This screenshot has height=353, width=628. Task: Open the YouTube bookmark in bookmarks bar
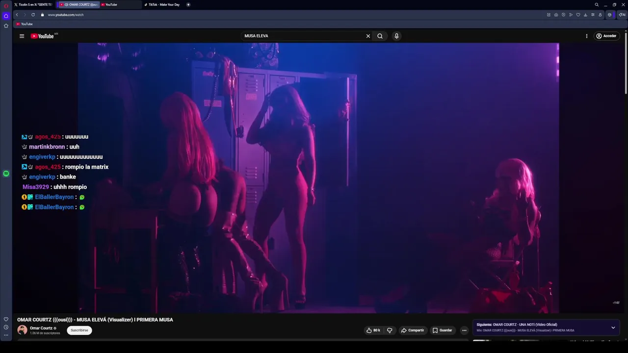coord(24,24)
